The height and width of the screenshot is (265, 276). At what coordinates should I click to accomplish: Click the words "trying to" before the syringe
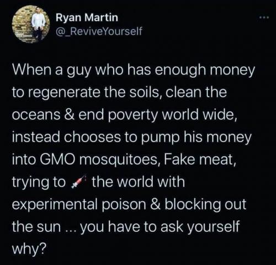pyautogui.click(x=39, y=182)
